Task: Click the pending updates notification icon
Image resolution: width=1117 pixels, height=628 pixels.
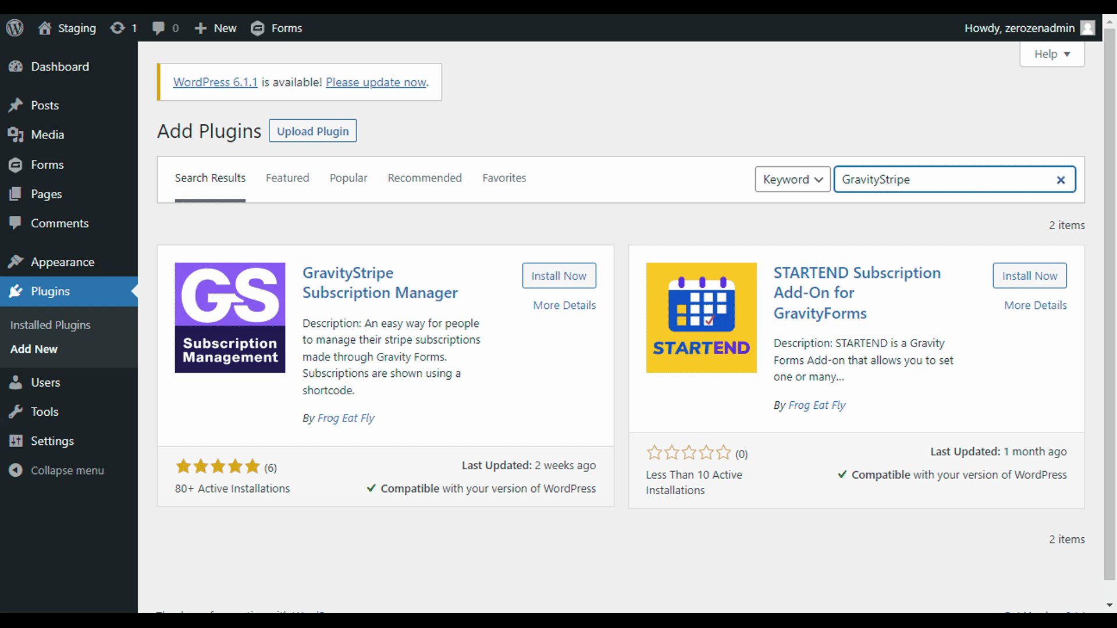Action: point(124,27)
